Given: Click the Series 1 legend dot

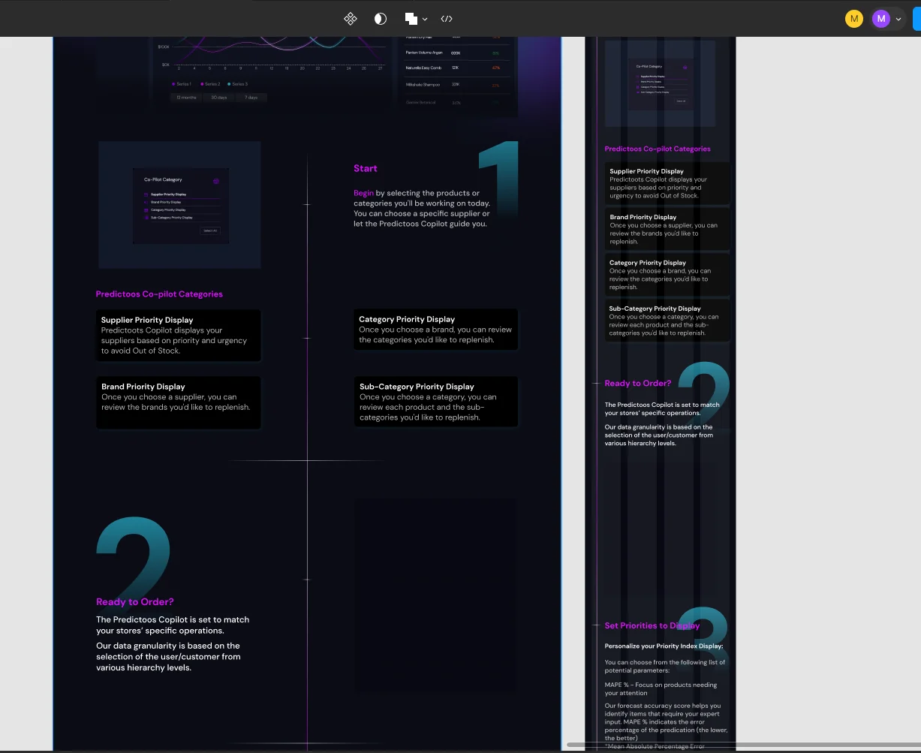Looking at the screenshot, I should (173, 84).
